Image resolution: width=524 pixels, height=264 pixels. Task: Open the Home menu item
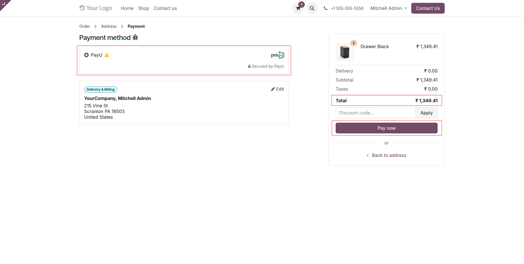point(127,8)
